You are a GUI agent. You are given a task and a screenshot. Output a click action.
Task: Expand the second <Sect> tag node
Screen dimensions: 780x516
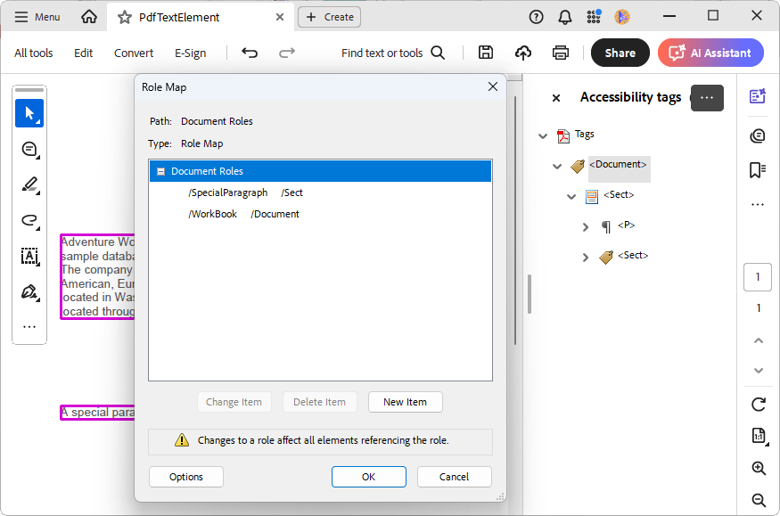586,257
